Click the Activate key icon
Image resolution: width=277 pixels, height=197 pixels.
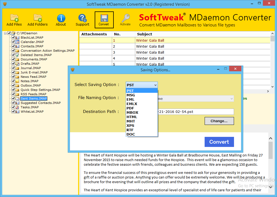pos(125,18)
